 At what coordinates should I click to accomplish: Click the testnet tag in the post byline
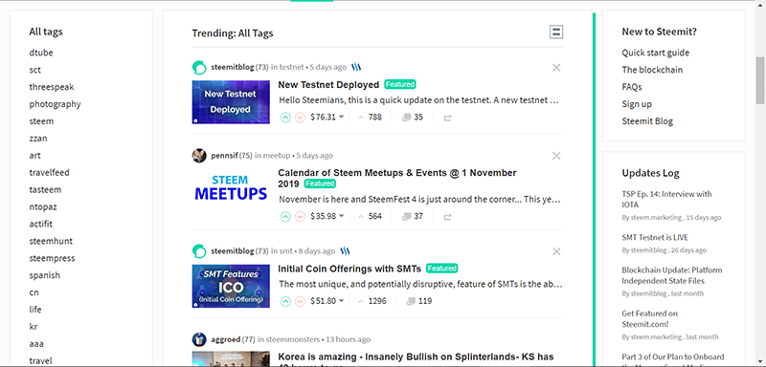291,67
